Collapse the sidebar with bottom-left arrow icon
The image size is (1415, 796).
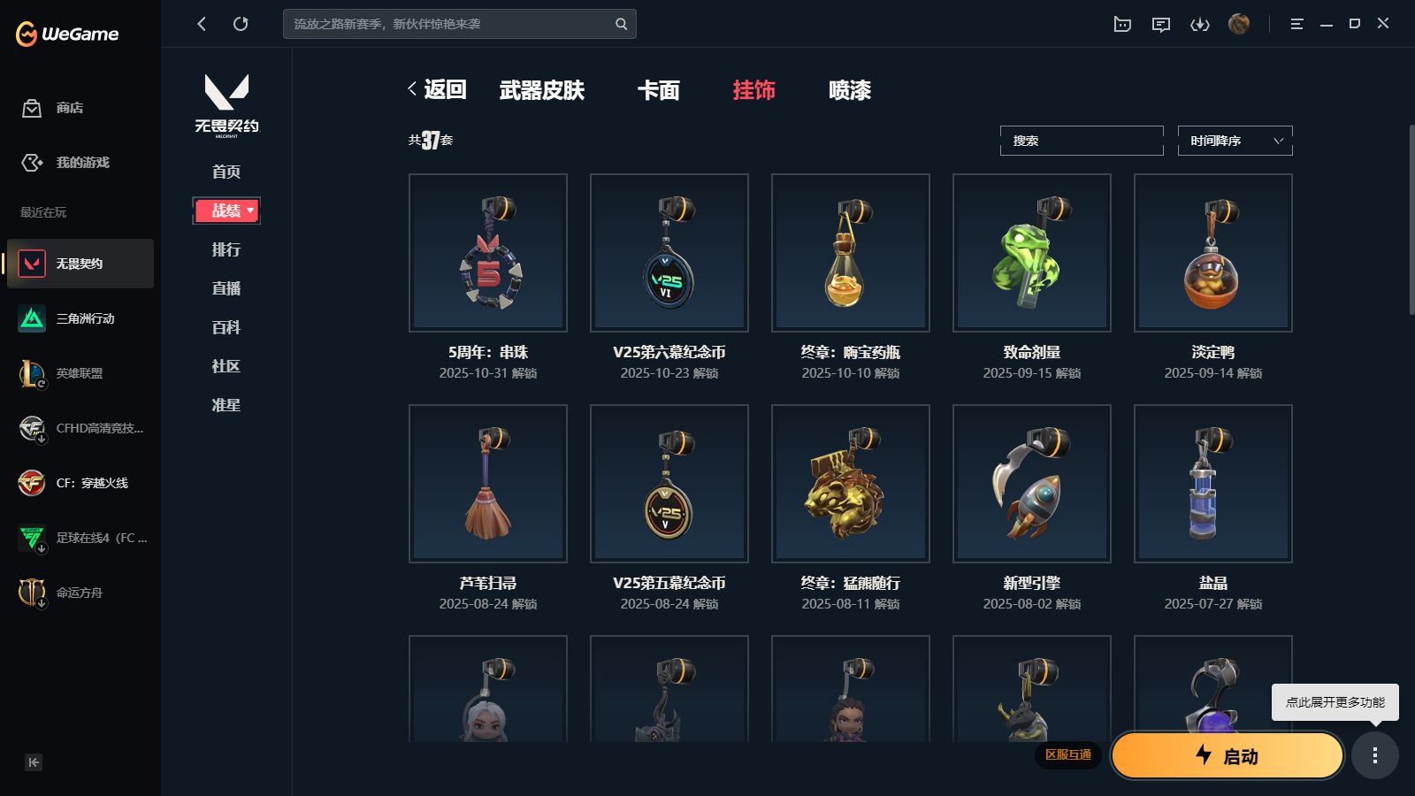34,762
